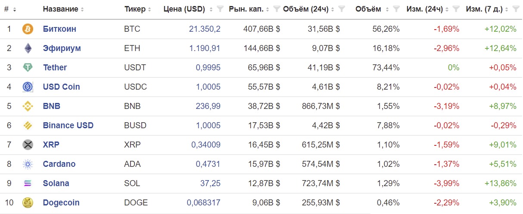This screenshot has width=523, height=214.
Task: Open filter for Цена (USD) column
Action: pyautogui.click(x=220, y=9)
